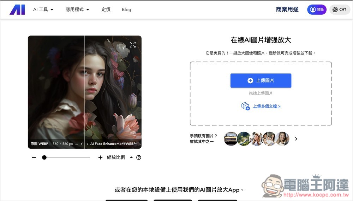Open the CHT language selector
This screenshot has height=201, width=353.
(x=340, y=9)
